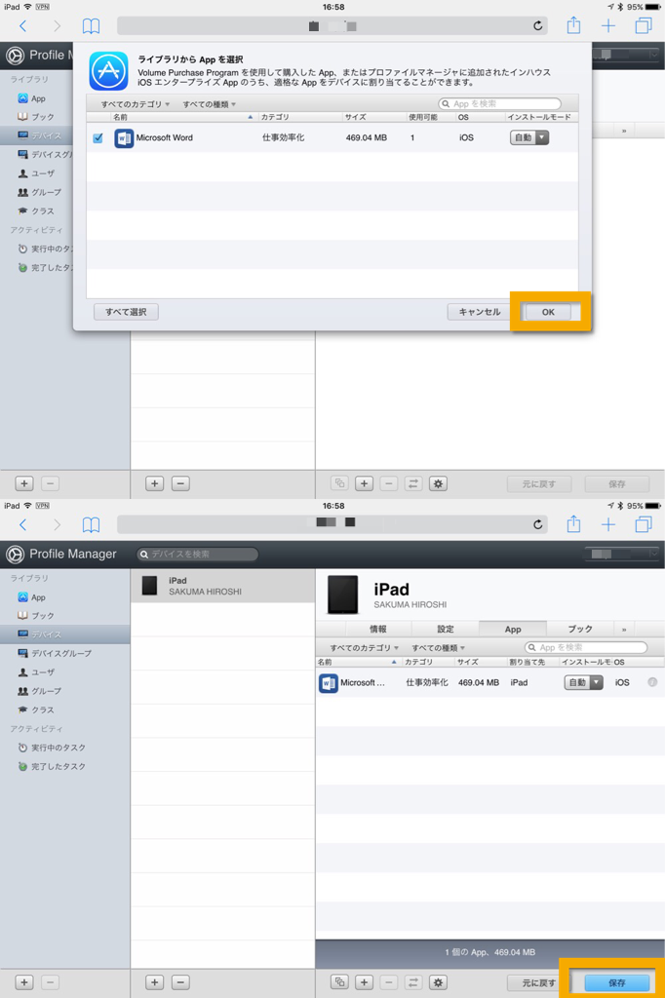665x998 pixels.
Task: Click the blue 保存 button
Action: 617,982
